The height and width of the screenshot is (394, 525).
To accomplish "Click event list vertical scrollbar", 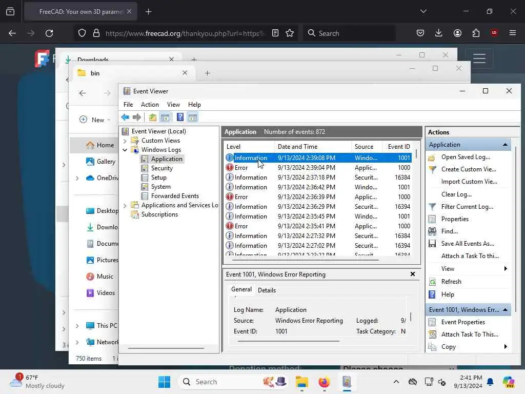I will point(416,154).
